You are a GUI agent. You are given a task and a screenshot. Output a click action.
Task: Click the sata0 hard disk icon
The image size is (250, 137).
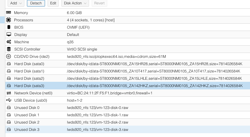point(9,64)
